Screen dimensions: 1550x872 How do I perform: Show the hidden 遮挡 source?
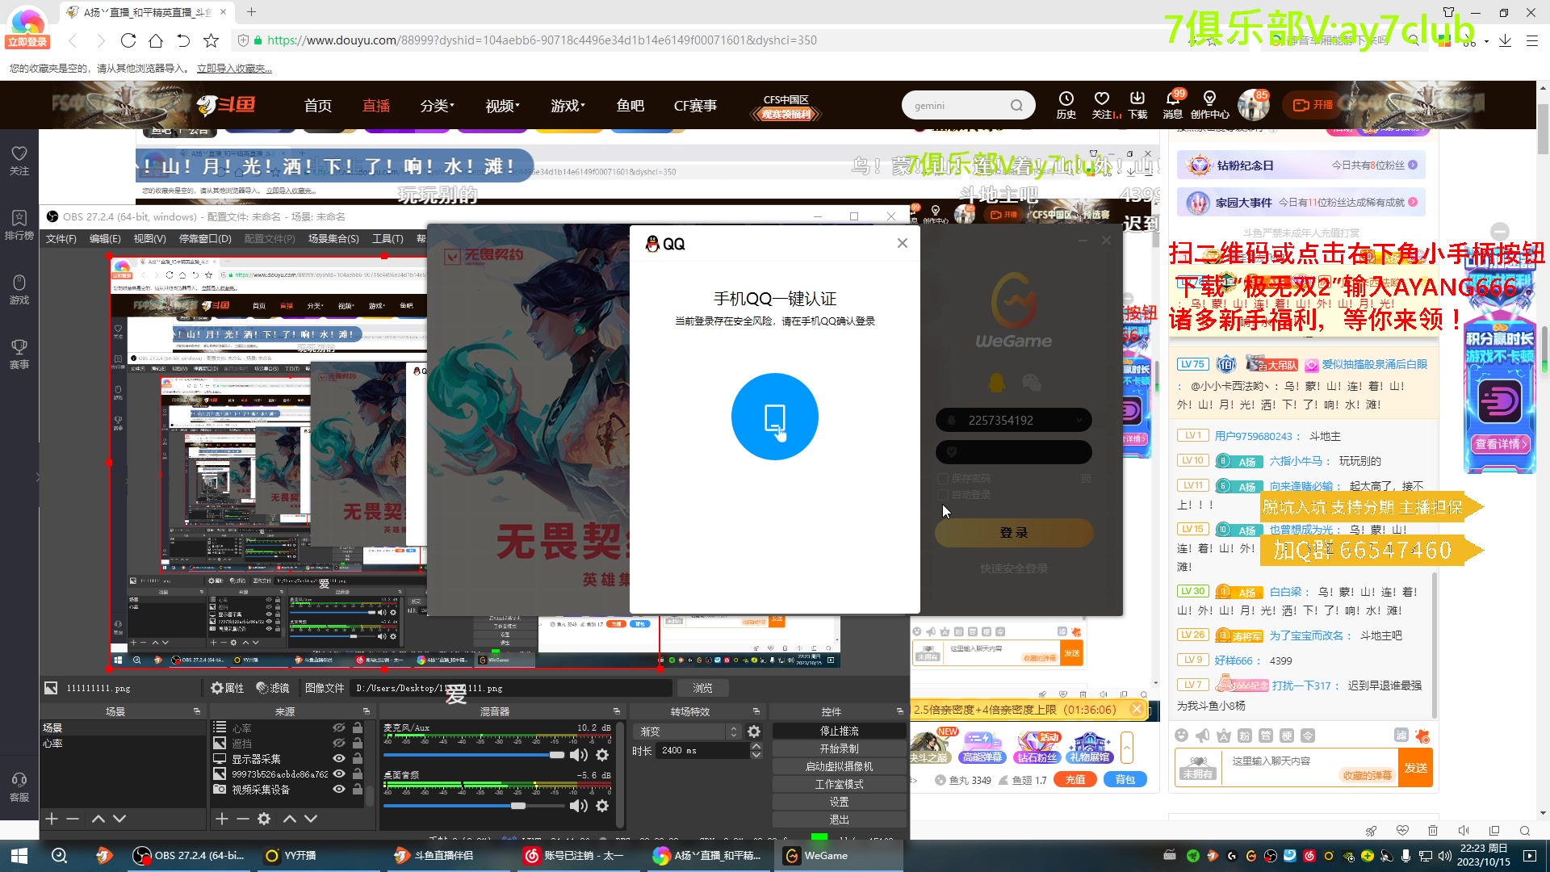339,744
